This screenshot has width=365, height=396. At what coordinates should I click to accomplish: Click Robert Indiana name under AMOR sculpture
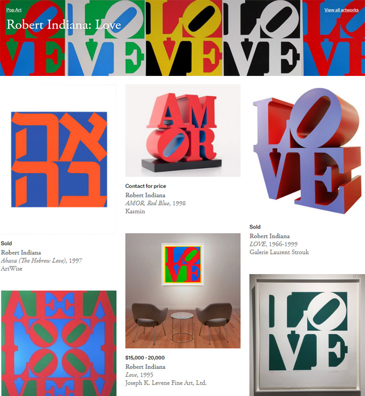tap(145, 195)
